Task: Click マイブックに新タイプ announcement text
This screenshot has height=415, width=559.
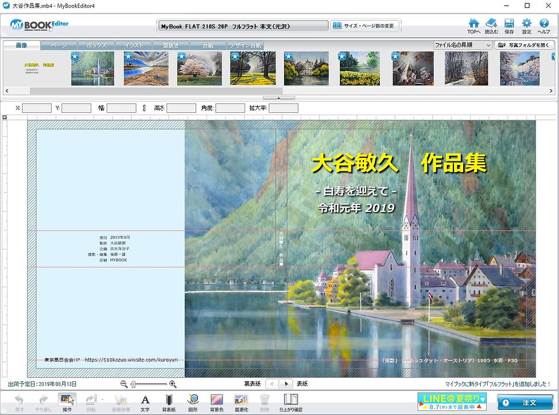Action: (497, 384)
